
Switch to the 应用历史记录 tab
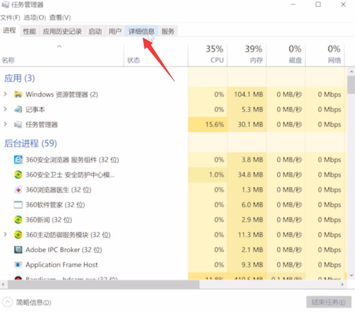pos(62,31)
